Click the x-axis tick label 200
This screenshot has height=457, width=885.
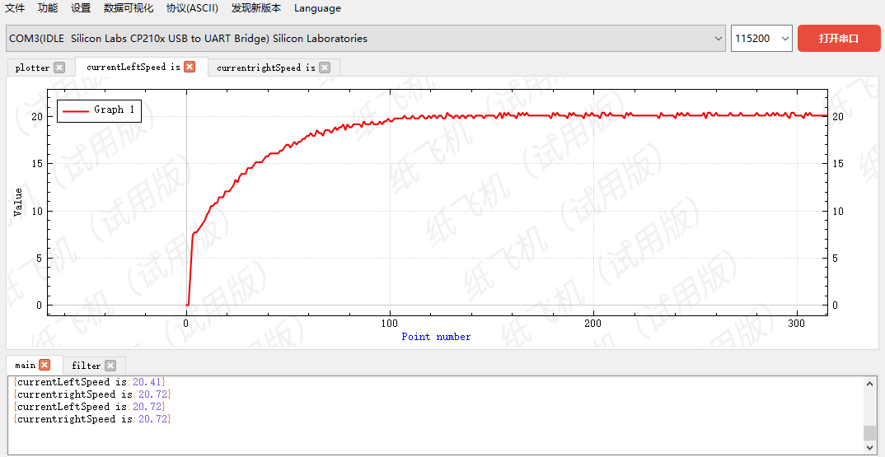593,324
